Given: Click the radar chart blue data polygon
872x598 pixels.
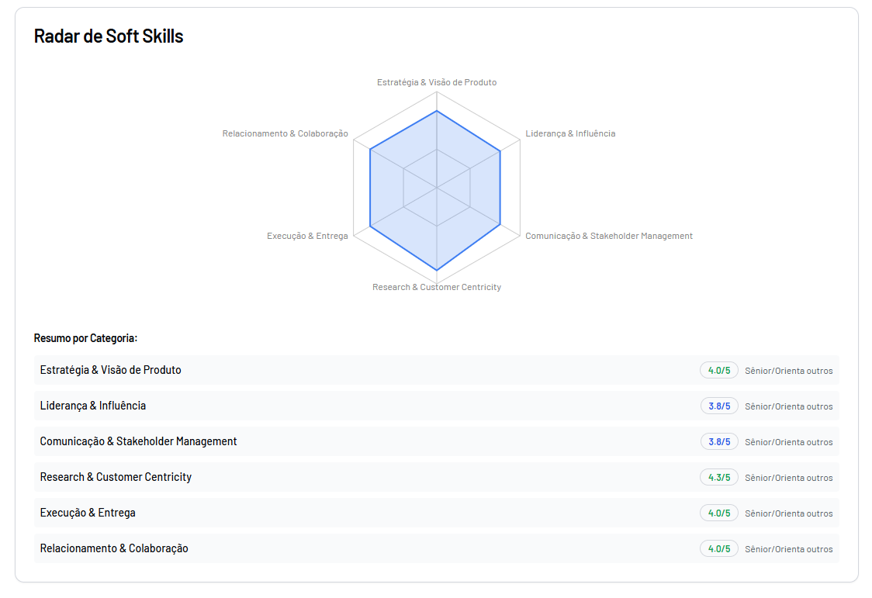Looking at the screenshot, I should tap(437, 186).
